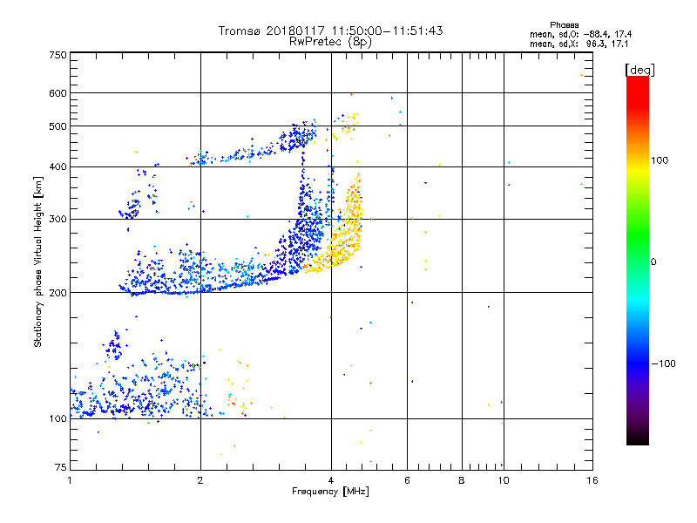697x523 pixels.
Task: Click the x-axis '4' tick label
Action: [331, 480]
